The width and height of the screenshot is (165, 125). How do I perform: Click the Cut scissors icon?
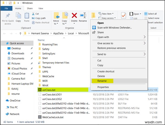click(x=33, y=14)
